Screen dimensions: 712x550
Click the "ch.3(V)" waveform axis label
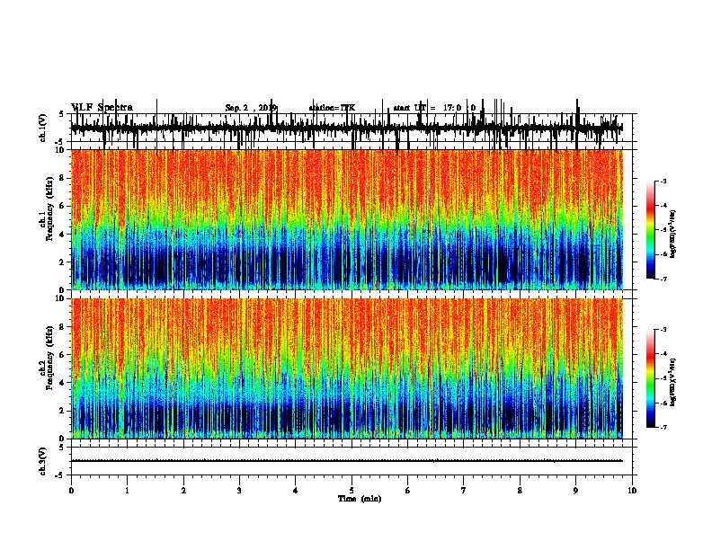pos(43,461)
